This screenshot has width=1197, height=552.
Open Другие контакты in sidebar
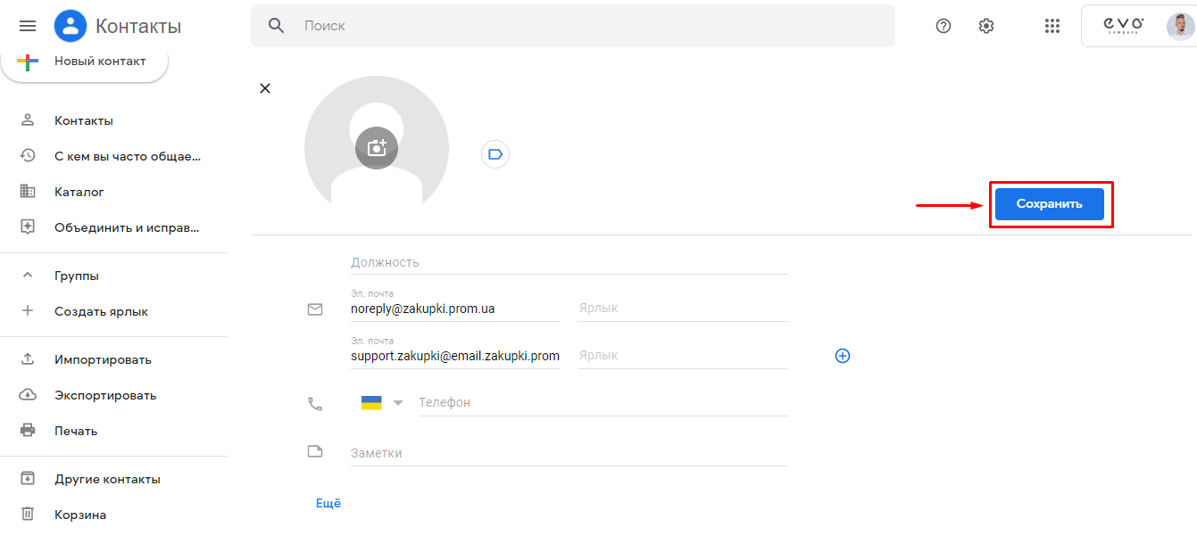107,479
